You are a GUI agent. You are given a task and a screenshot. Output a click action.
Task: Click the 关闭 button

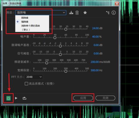(105, 98)
